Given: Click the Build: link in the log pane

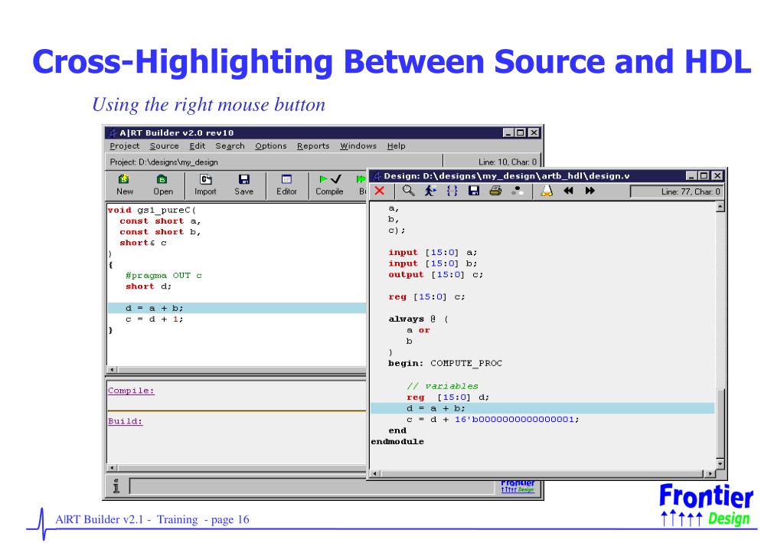Looking at the screenshot, I should point(125,421).
